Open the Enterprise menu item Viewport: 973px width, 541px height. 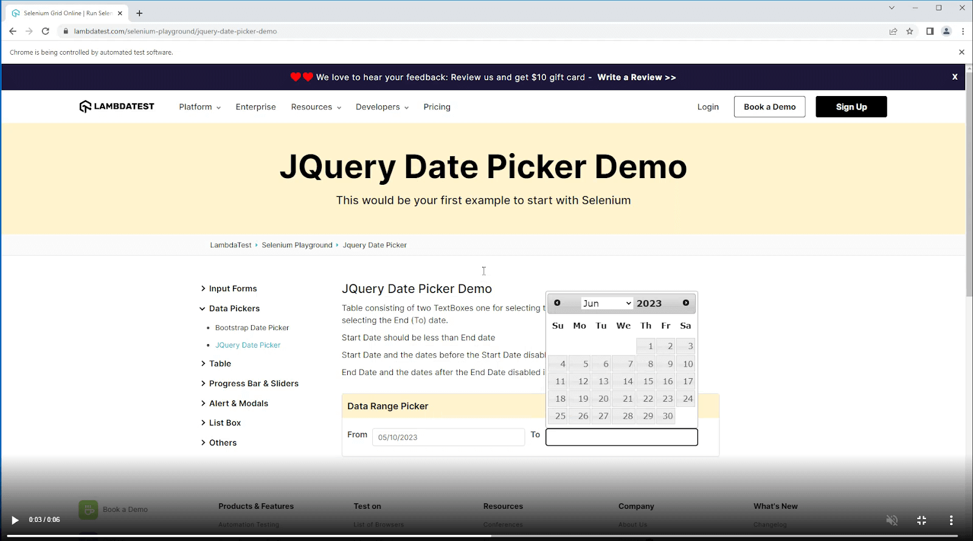pos(255,107)
